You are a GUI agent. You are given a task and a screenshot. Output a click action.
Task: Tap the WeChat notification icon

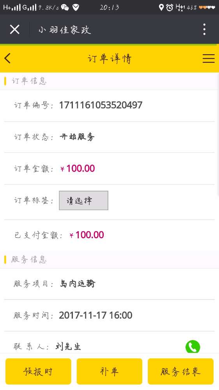click(x=65, y=7)
